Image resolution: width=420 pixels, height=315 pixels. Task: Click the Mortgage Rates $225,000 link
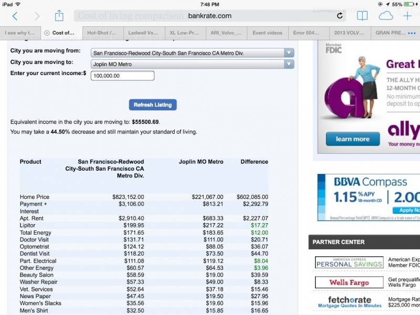click(x=404, y=302)
